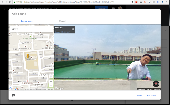Click the location pin icon beside Man Choi

point(73,29)
